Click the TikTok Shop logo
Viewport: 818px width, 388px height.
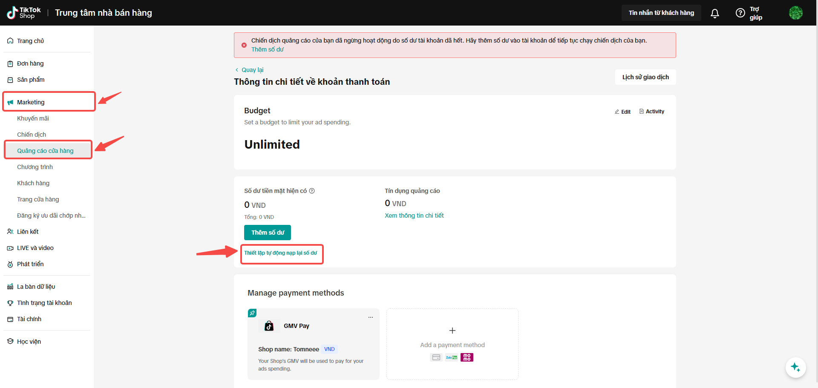24,13
